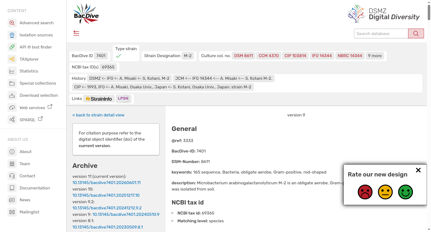Click the About info icon
This screenshot has height=232, width=431.
[x=12, y=152]
